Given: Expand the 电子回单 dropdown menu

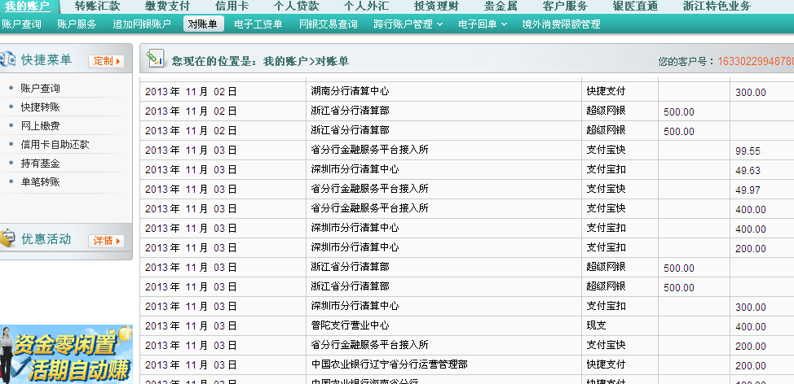Looking at the screenshot, I should coord(481,24).
